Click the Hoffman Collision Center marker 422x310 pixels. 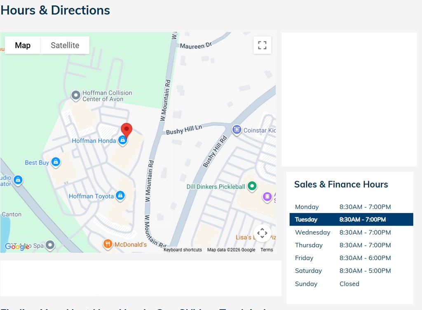[x=75, y=96]
